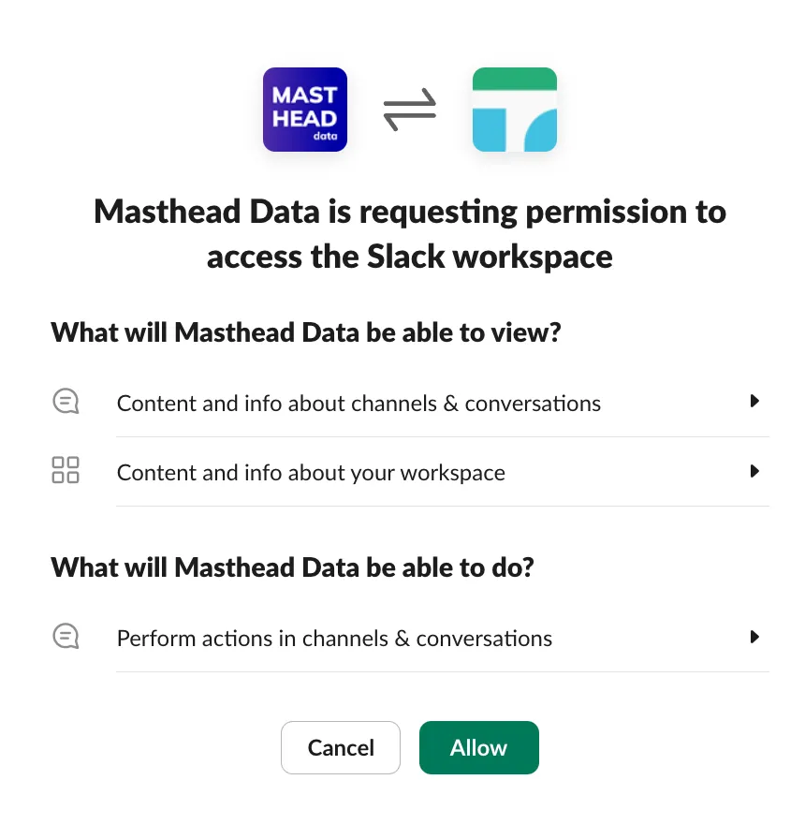This screenshot has height=824, width=805.
Task: Click 'access the Slack workspace' heading line
Action: pos(410,256)
